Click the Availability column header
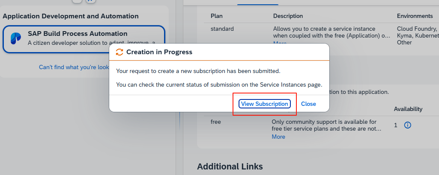439x175 pixels. pyautogui.click(x=408, y=109)
